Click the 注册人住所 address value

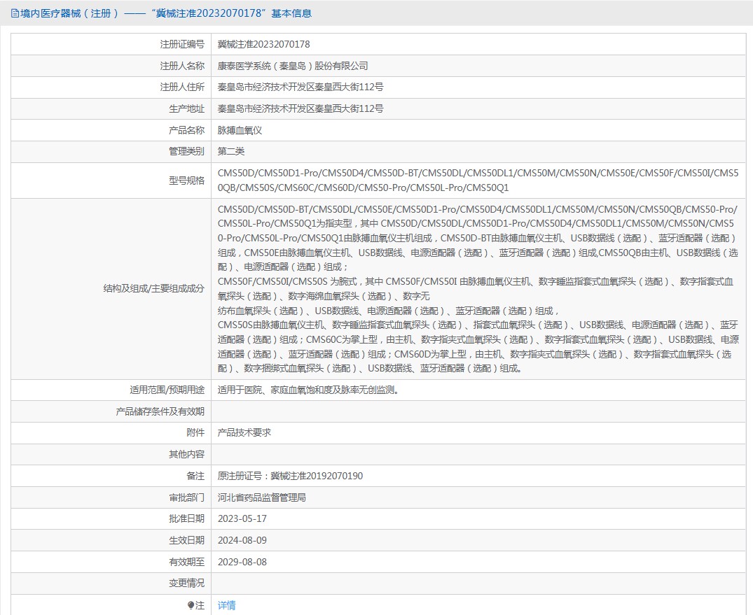click(300, 87)
